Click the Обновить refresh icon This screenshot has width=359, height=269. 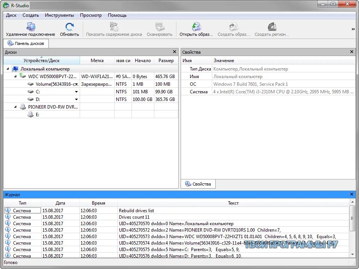coord(69,27)
